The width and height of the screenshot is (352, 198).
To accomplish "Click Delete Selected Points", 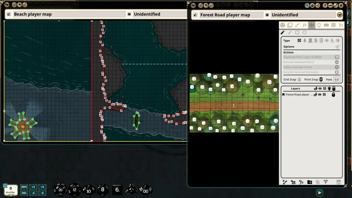I will [312, 67].
